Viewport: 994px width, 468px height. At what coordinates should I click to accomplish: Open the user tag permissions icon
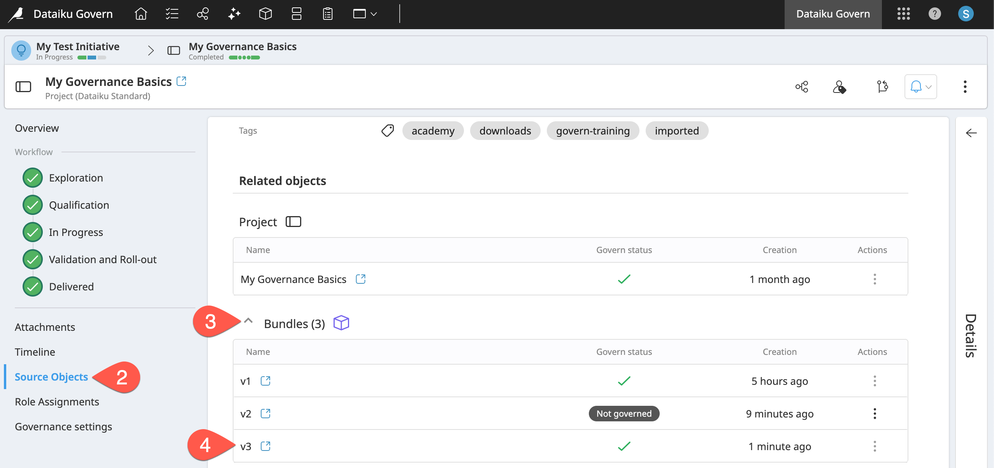click(x=839, y=87)
